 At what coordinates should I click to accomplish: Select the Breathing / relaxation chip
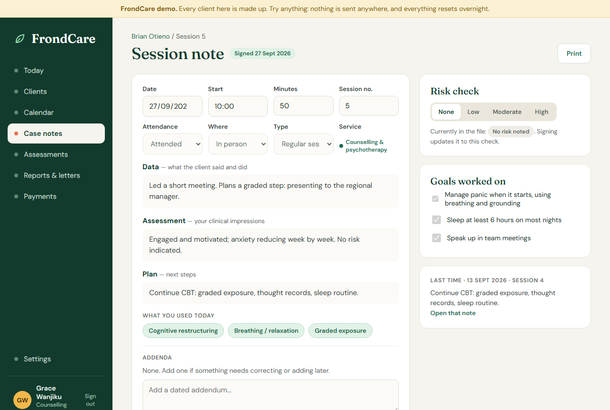[266, 330]
